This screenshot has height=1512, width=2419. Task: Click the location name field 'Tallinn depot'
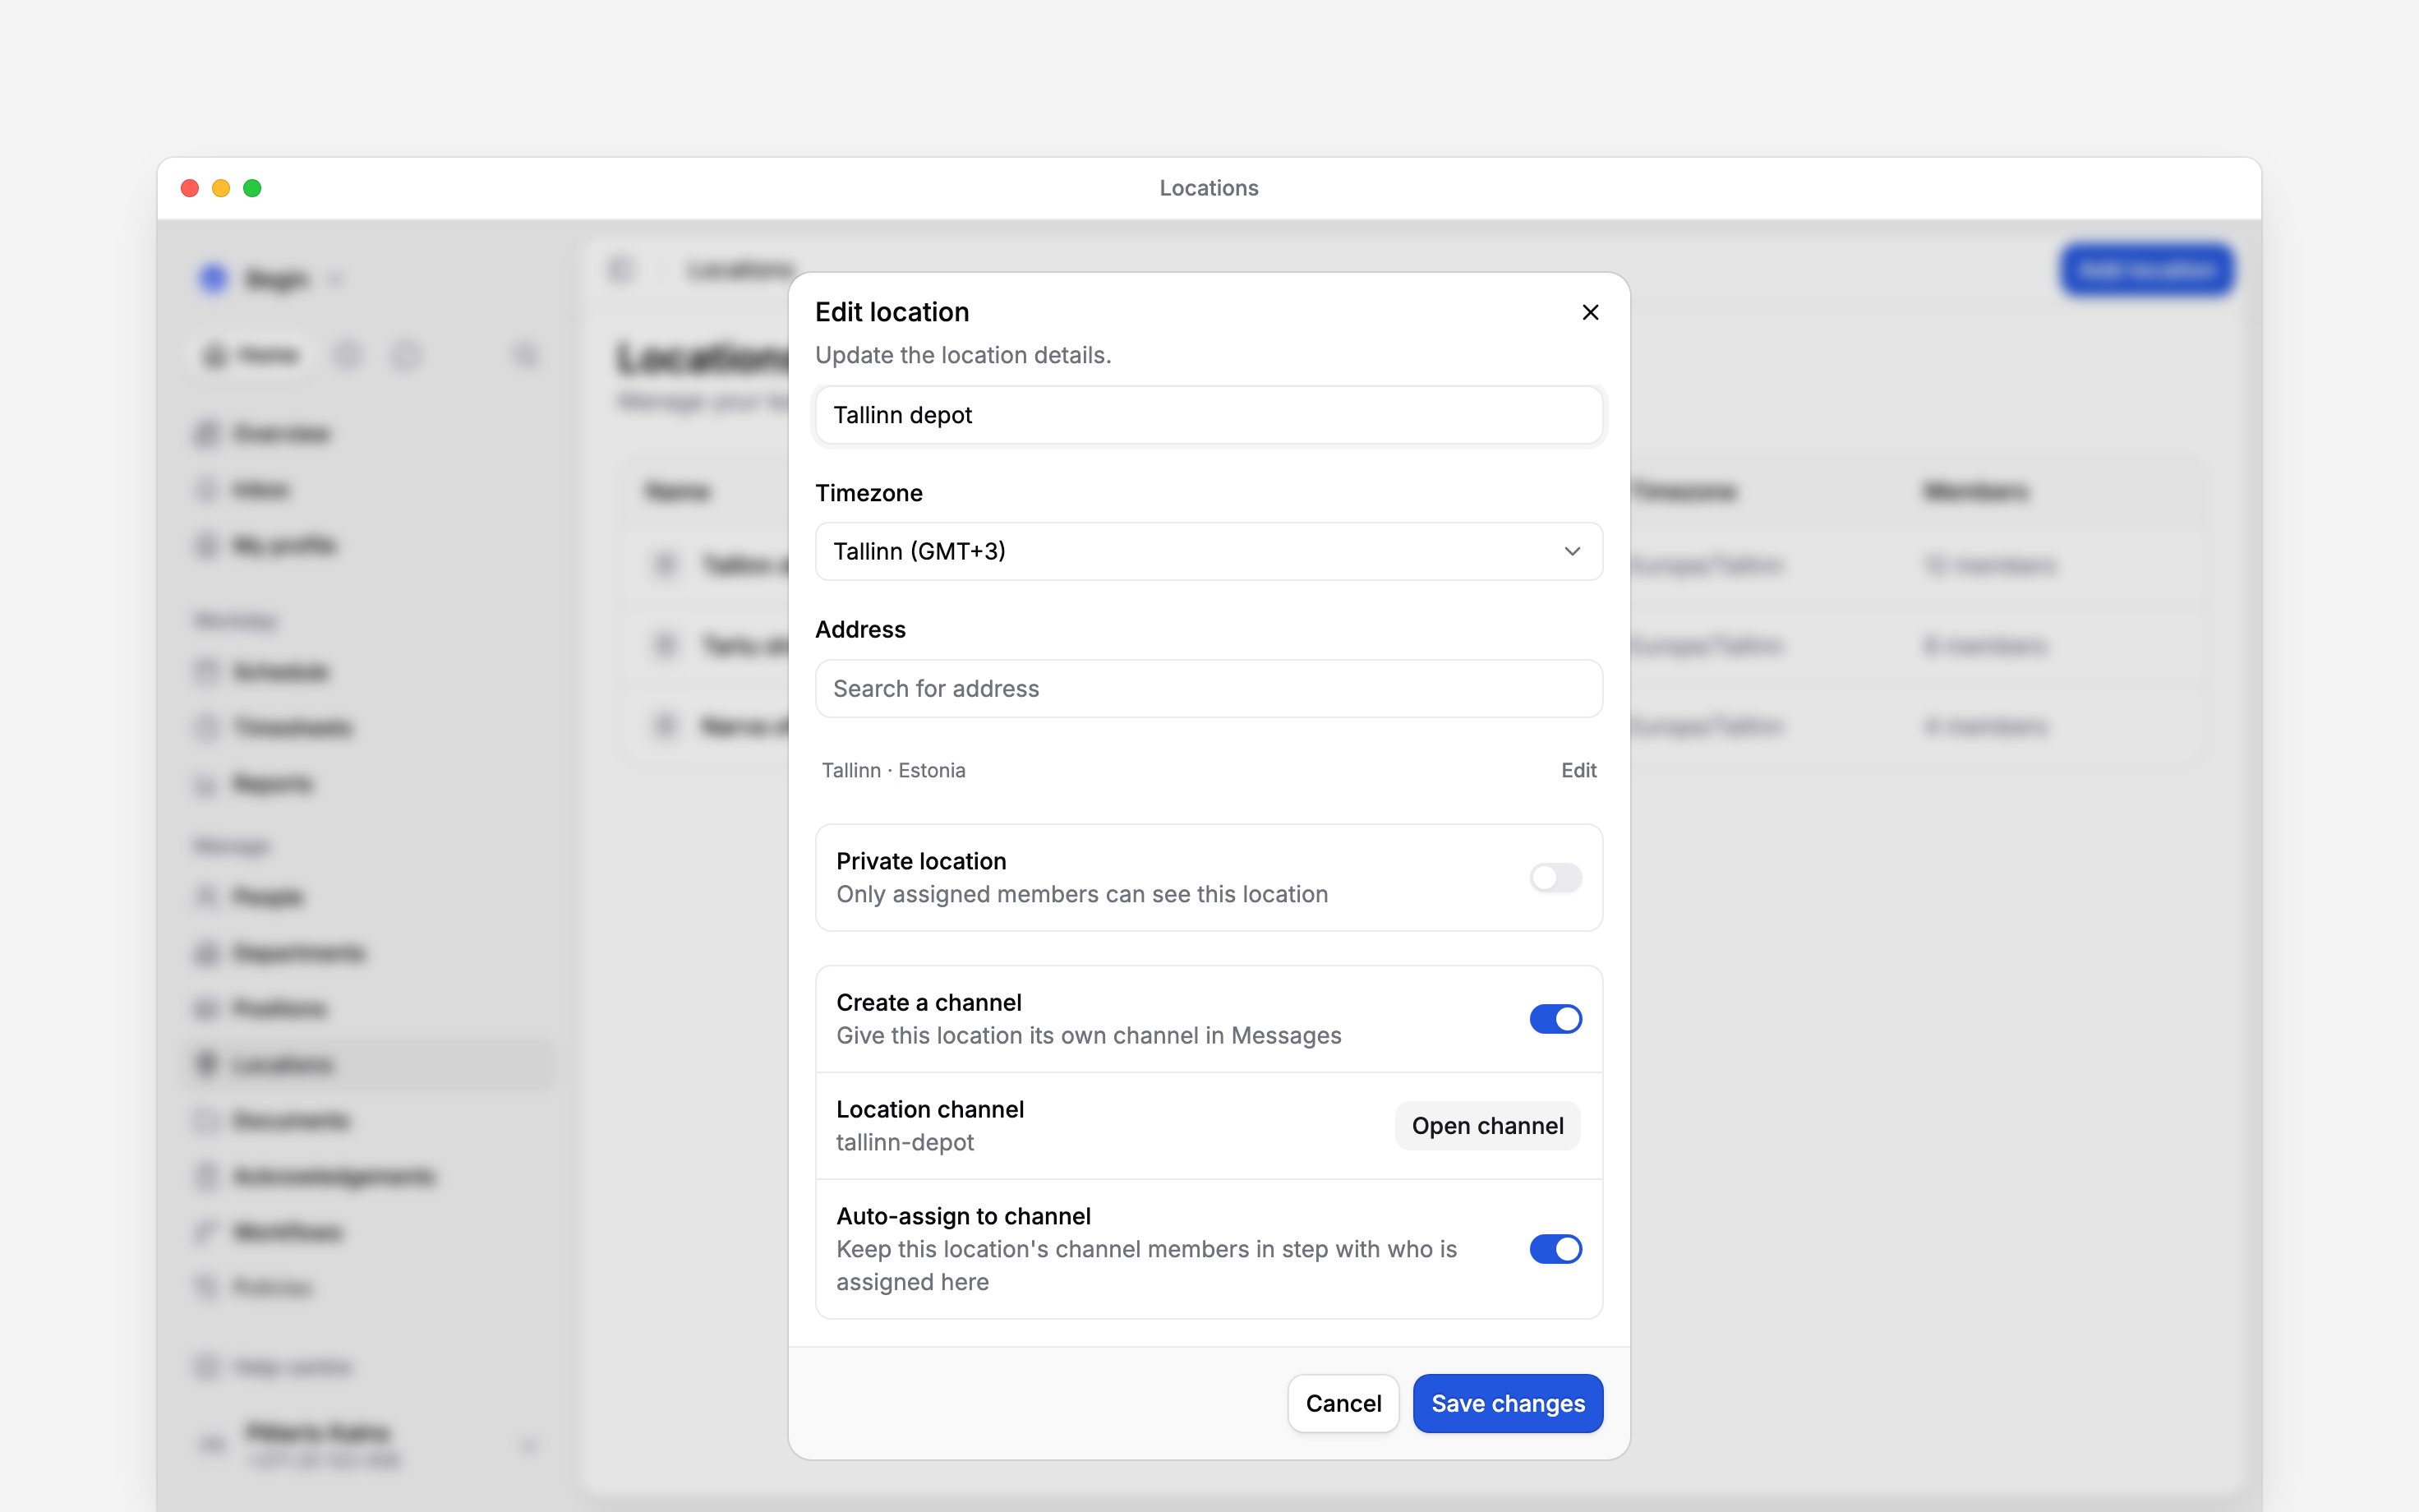(1209, 415)
